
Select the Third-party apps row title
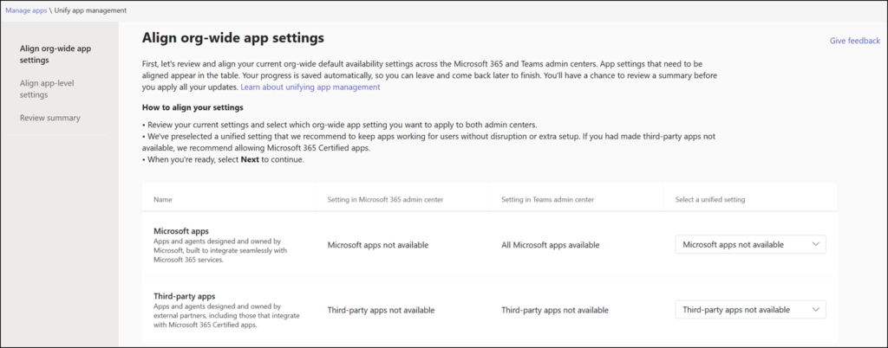coord(185,296)
